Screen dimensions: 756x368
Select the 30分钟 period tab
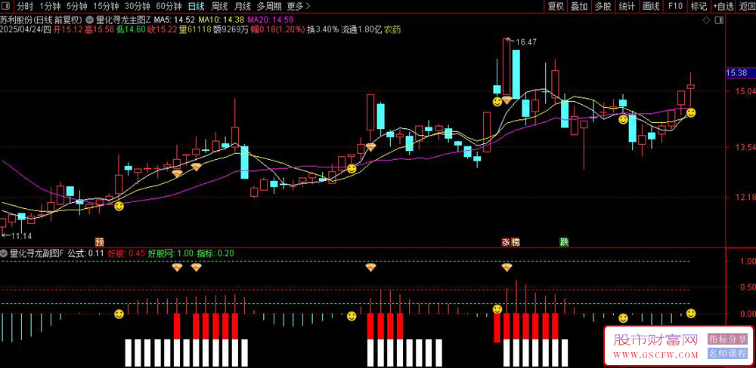(x=138, y=6)
